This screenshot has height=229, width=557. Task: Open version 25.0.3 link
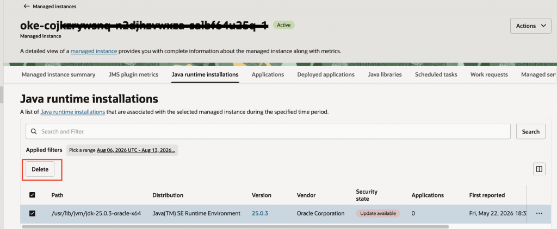click(x=259, y=213)
